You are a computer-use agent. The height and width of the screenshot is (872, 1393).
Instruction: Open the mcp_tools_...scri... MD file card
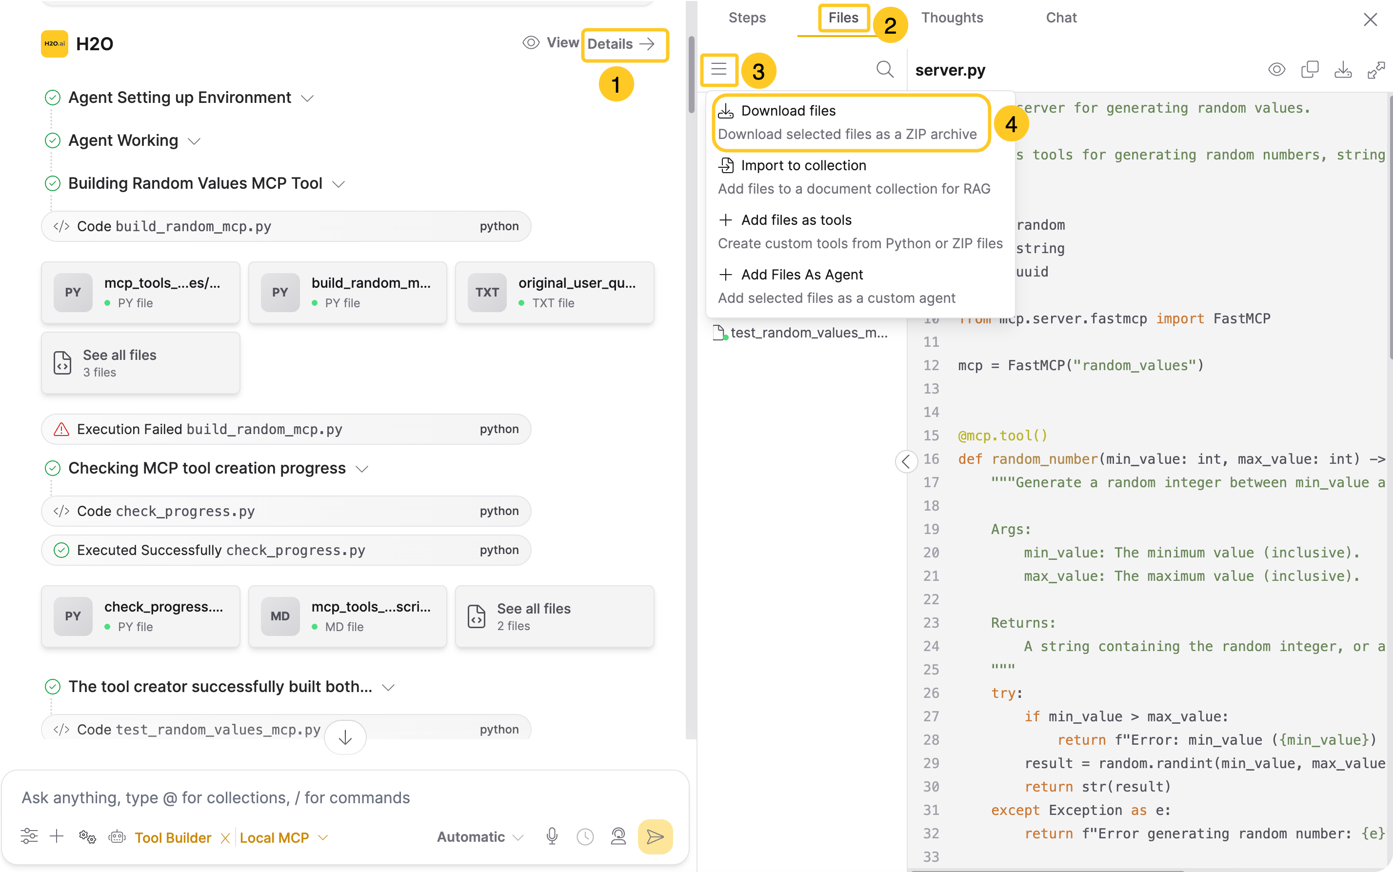[348, 616]
